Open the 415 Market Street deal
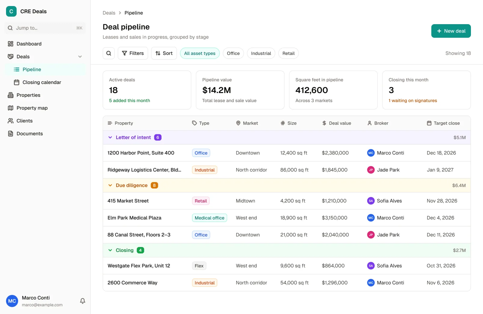Screen dimensions: 483x314 click(x=128, y=201)
